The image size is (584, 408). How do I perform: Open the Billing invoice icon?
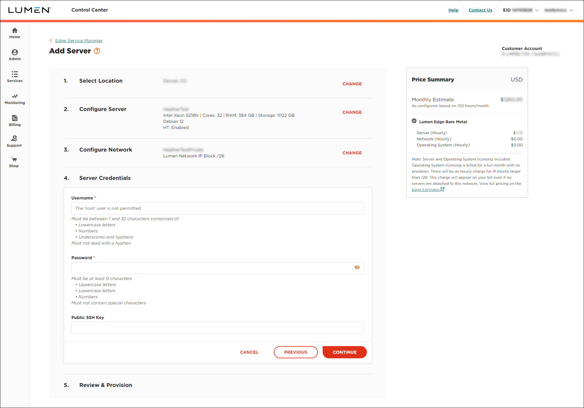click(x=15, y=118)
